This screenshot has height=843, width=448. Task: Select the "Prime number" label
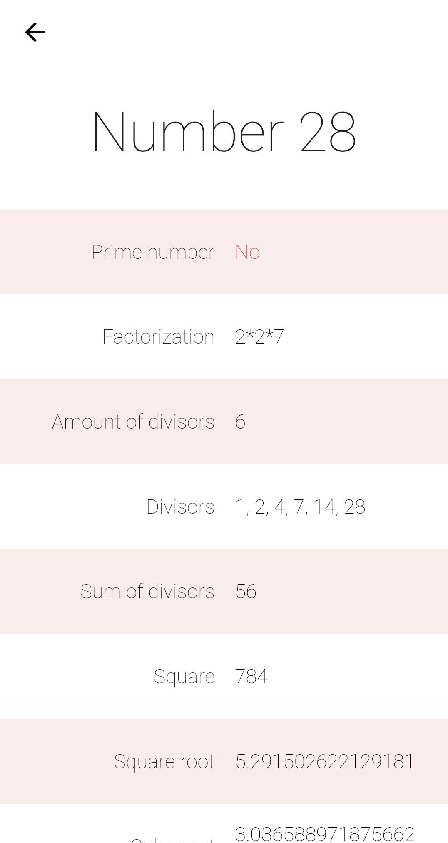153,252
